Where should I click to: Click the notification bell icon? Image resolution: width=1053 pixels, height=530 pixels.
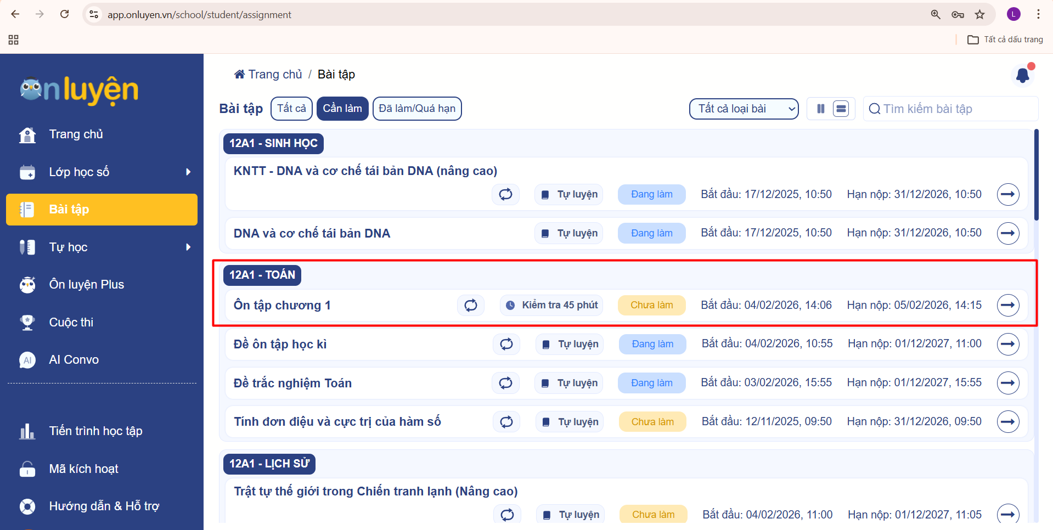[1022, 75]
